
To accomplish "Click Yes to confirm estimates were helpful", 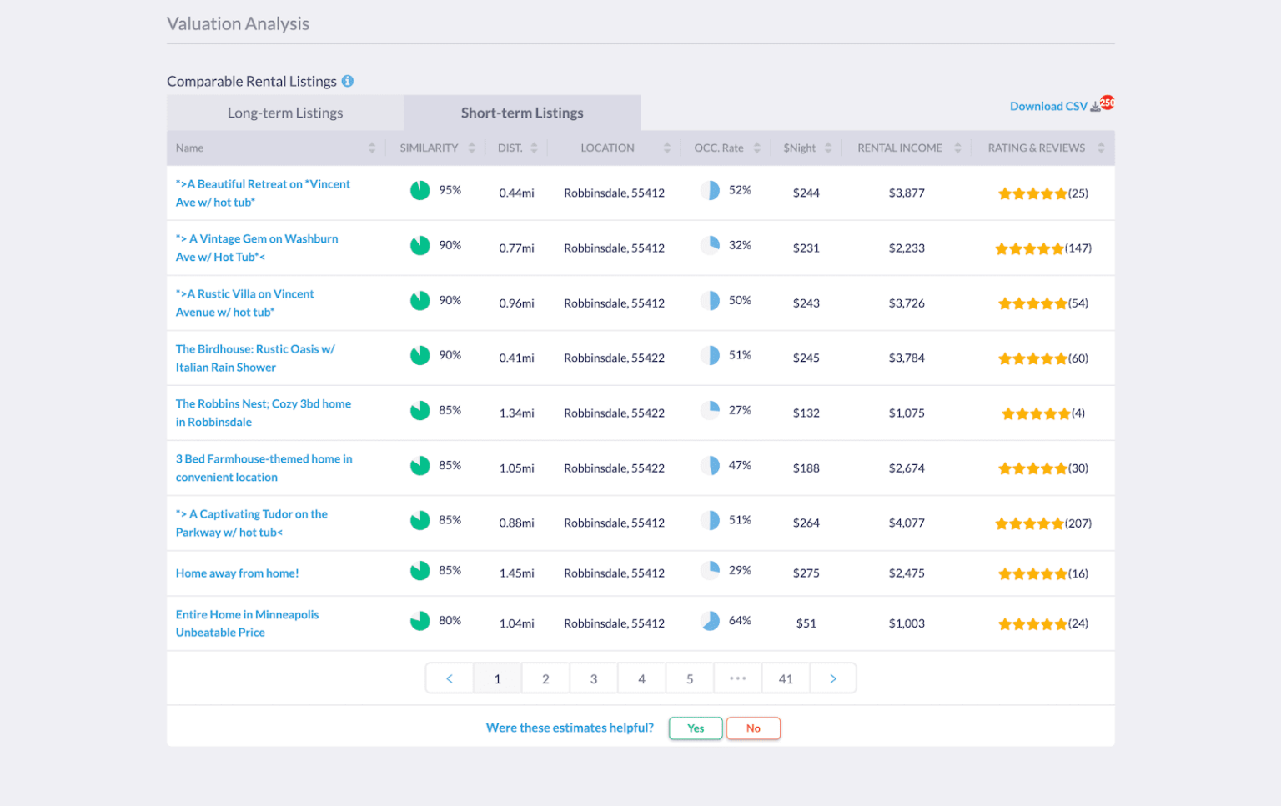I will pyautogui.click(x=695, y=728).
